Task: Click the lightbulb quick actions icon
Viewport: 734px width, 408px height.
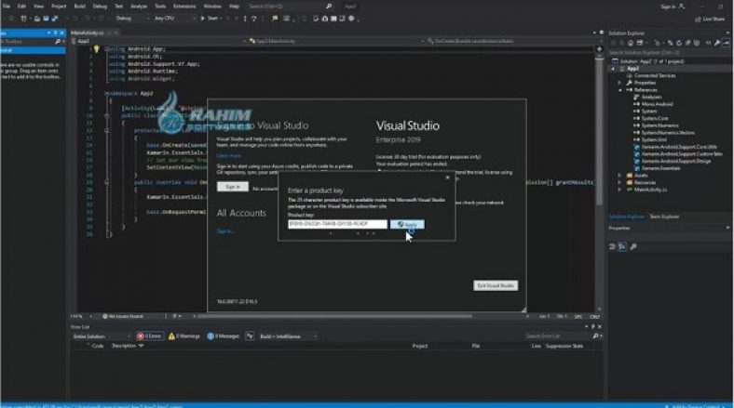Action: coord(97,48)
